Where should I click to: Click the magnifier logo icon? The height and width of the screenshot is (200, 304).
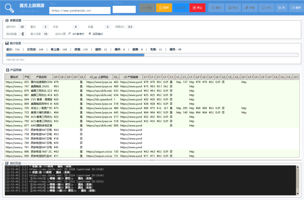pyautogui.click(x=9, y=8)
